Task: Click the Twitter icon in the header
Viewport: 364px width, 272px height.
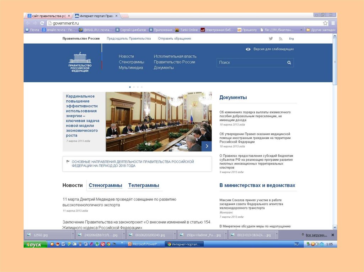Action: click(271, 39)
